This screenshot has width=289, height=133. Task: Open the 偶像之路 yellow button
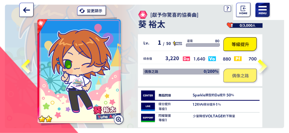240,76
